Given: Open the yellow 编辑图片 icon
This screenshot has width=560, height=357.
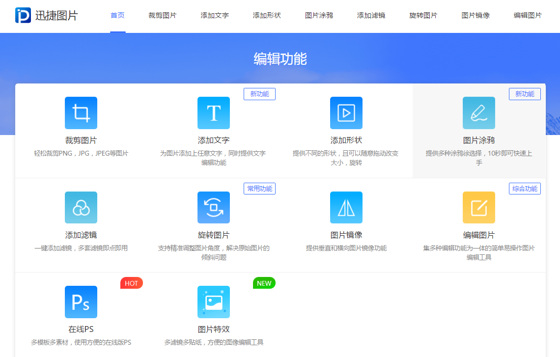Looking at the screenshot, I should point(479,207).
